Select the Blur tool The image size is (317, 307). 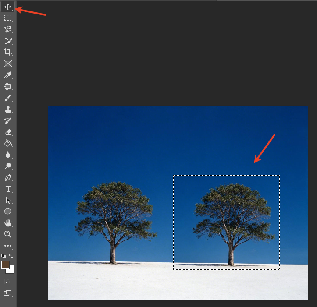(x=8, y=155)
